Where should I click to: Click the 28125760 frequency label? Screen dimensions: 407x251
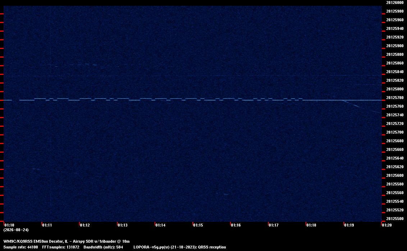[x=395, y=106]
